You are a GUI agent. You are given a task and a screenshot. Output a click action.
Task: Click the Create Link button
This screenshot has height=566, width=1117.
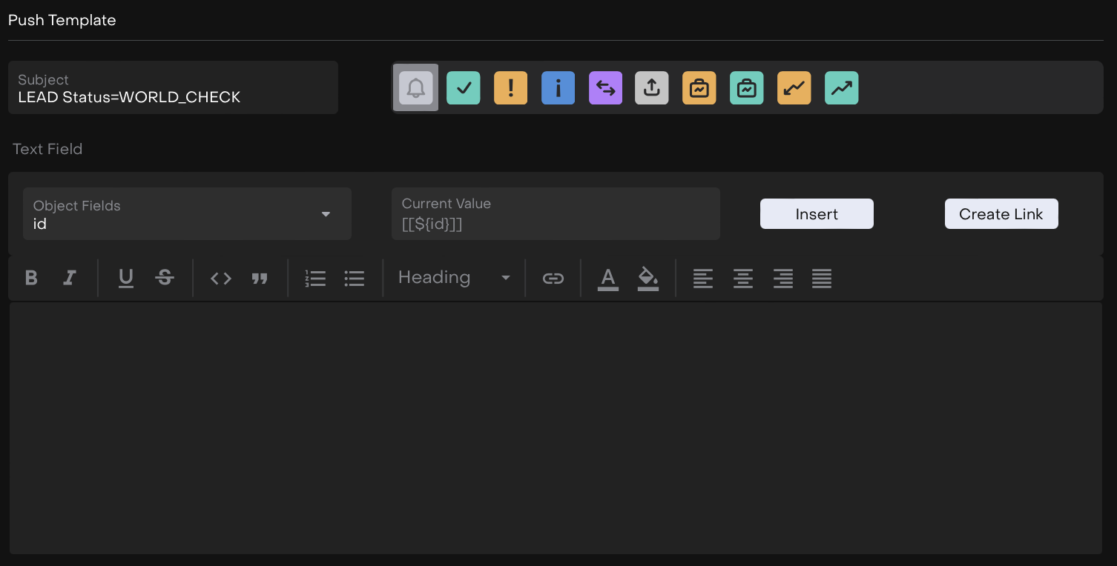[1001, 214]
